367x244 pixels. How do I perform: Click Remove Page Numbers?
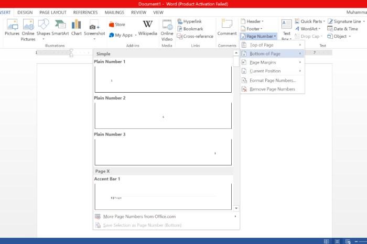[272, 89]
